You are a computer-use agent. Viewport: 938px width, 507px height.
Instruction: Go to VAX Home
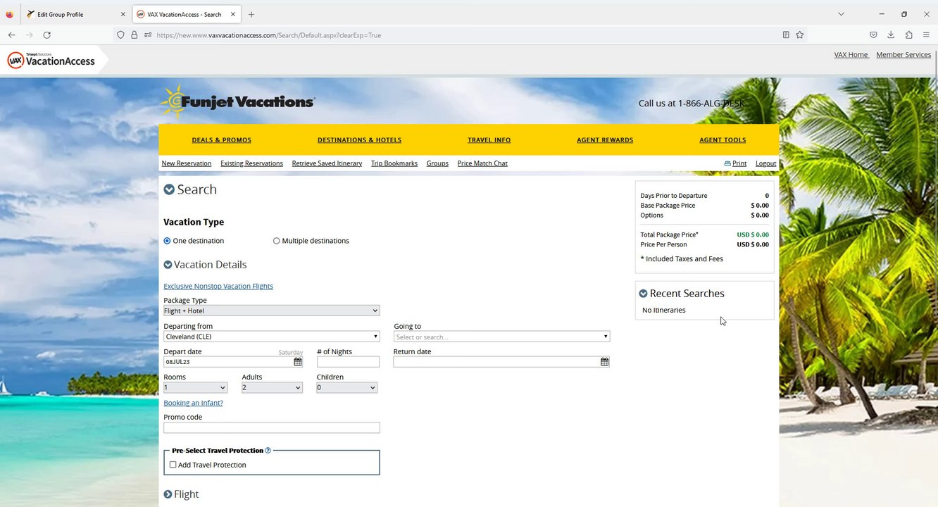point(851,55)
